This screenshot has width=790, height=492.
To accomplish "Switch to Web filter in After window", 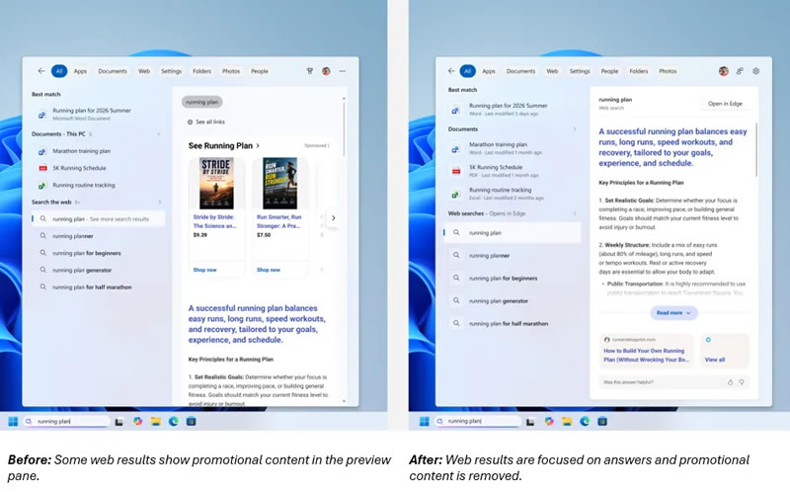I will 552,71.
